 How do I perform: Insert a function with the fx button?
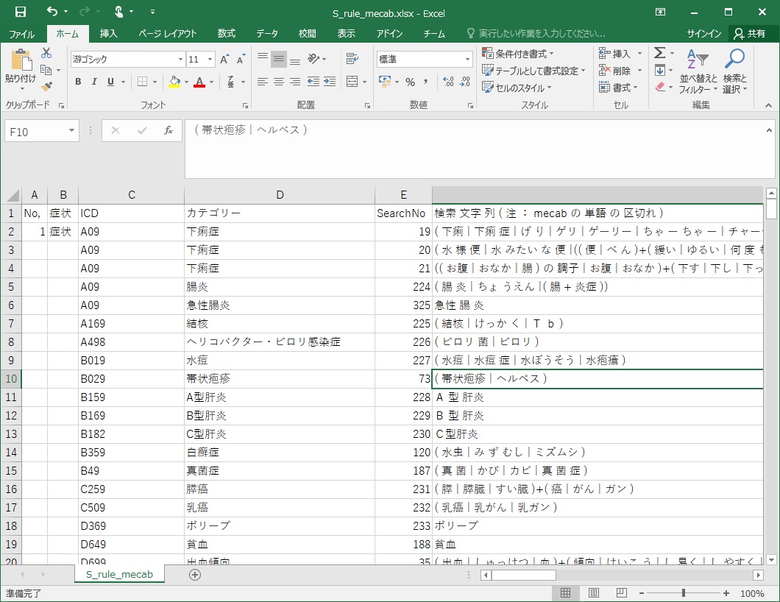[168, 130]
